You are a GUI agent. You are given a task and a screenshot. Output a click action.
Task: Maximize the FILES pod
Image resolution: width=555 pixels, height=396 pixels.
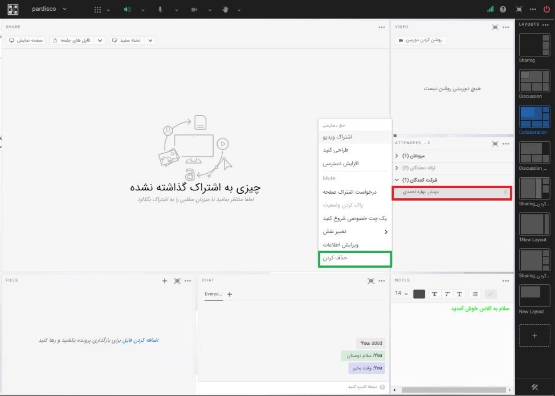click(x=177, y=281)
